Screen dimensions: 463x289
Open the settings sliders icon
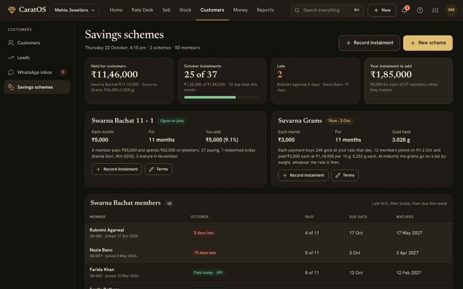435,10
